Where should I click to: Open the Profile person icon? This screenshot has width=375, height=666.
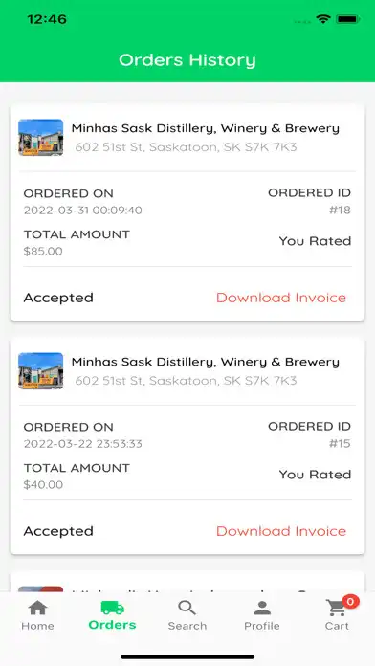pos(262,608)
